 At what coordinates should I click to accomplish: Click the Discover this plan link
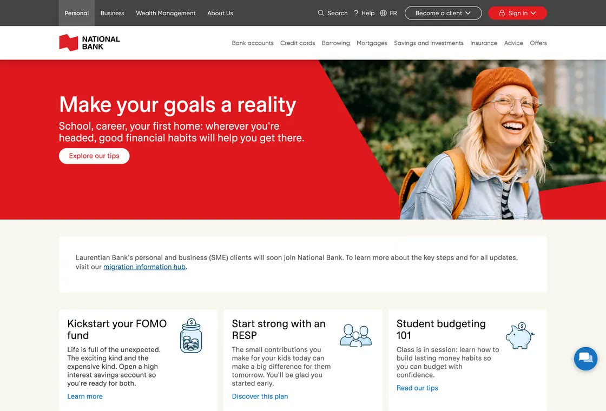click(x=260, y=396)
